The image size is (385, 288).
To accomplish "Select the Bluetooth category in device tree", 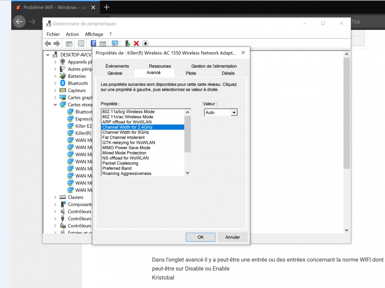I will click(x=78, y=83).
